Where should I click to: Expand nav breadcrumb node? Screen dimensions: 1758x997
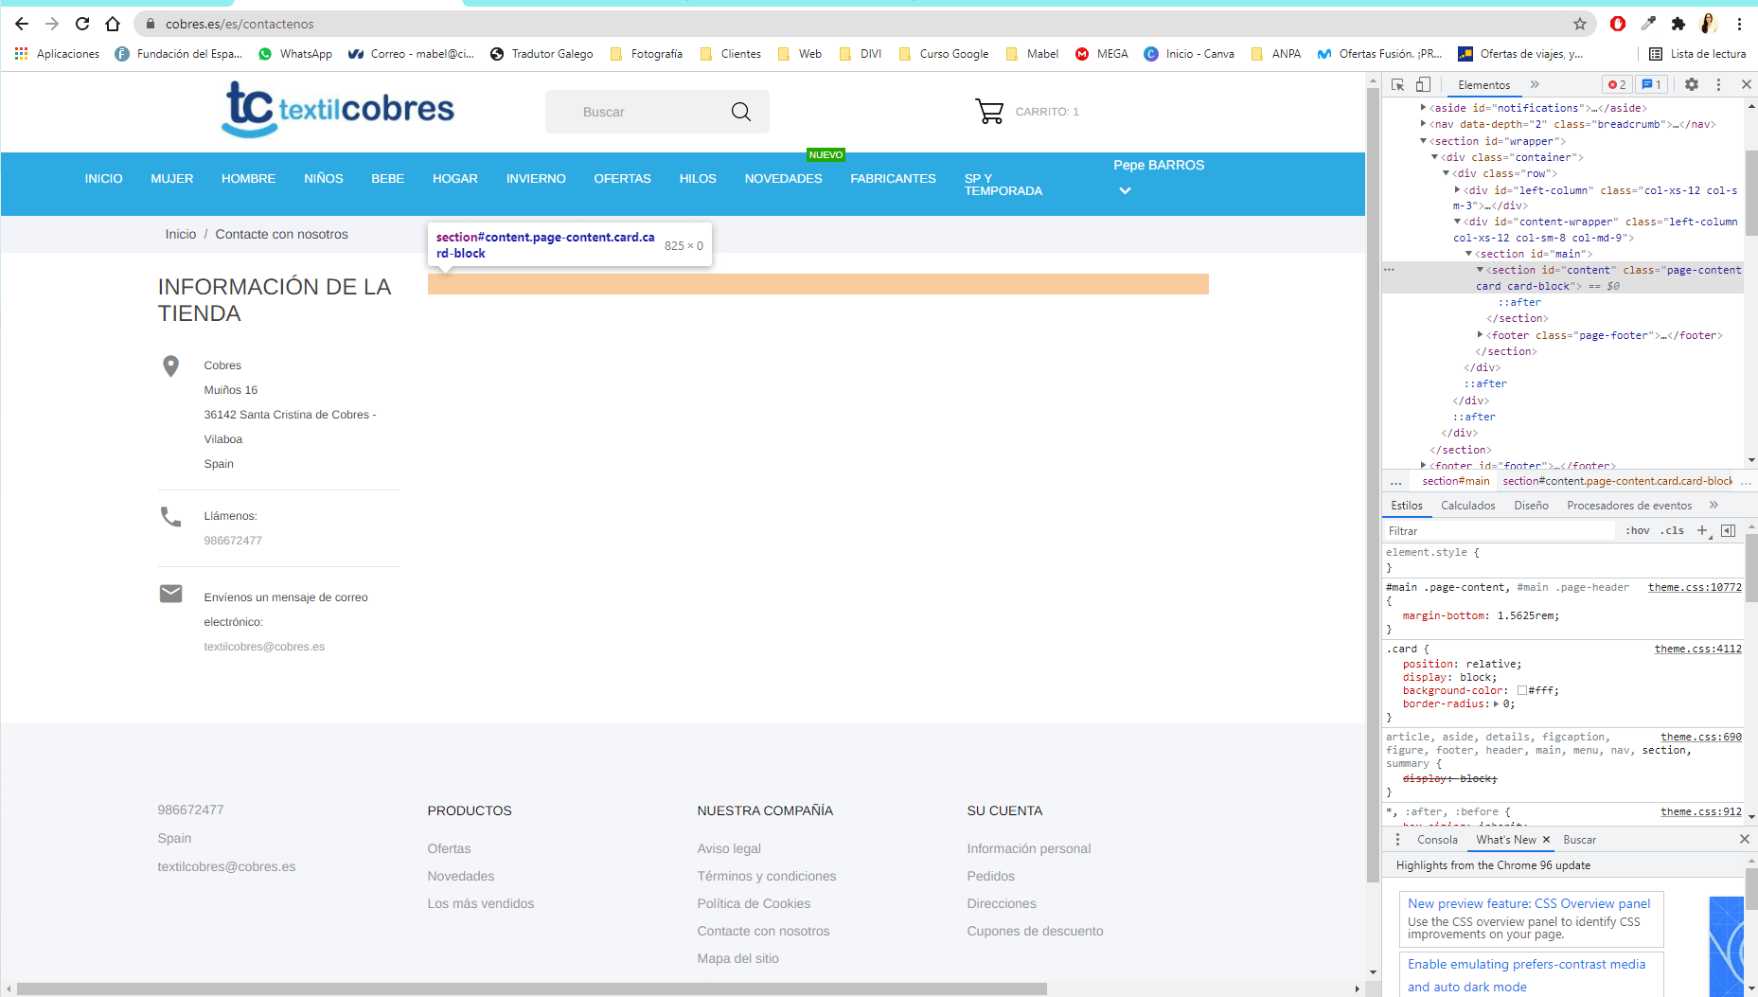tap(1423, 124)
